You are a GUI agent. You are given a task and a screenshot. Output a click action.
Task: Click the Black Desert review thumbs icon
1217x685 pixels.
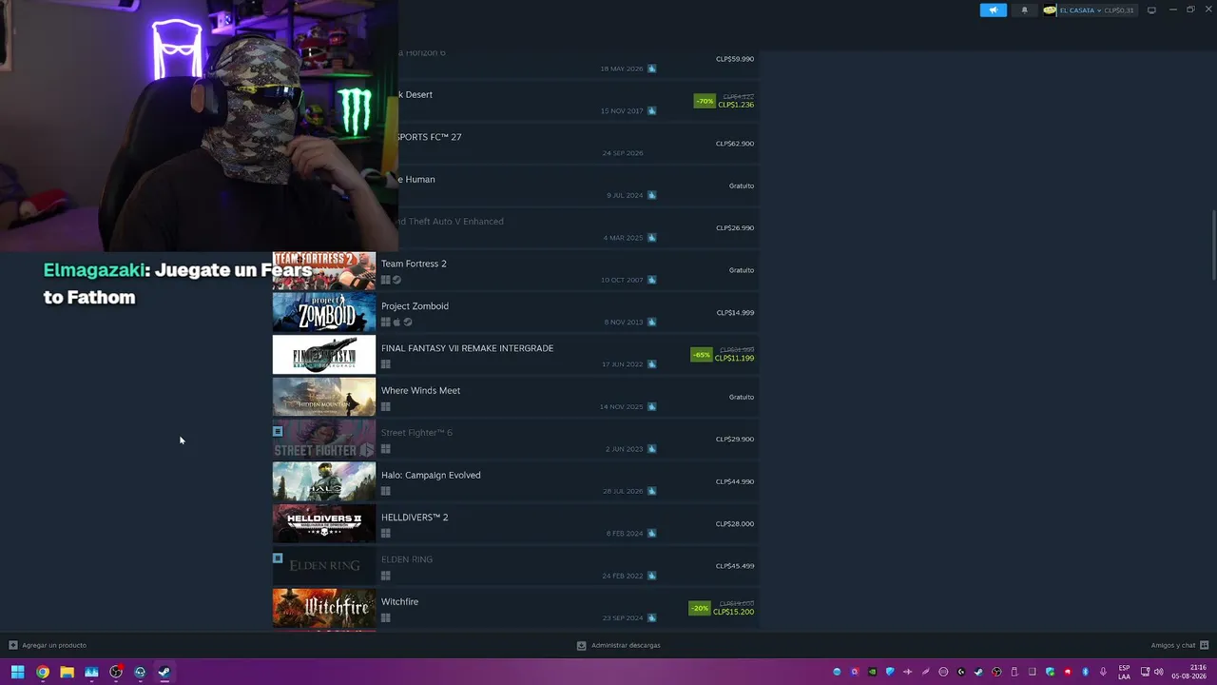click(x=651, y=111)
